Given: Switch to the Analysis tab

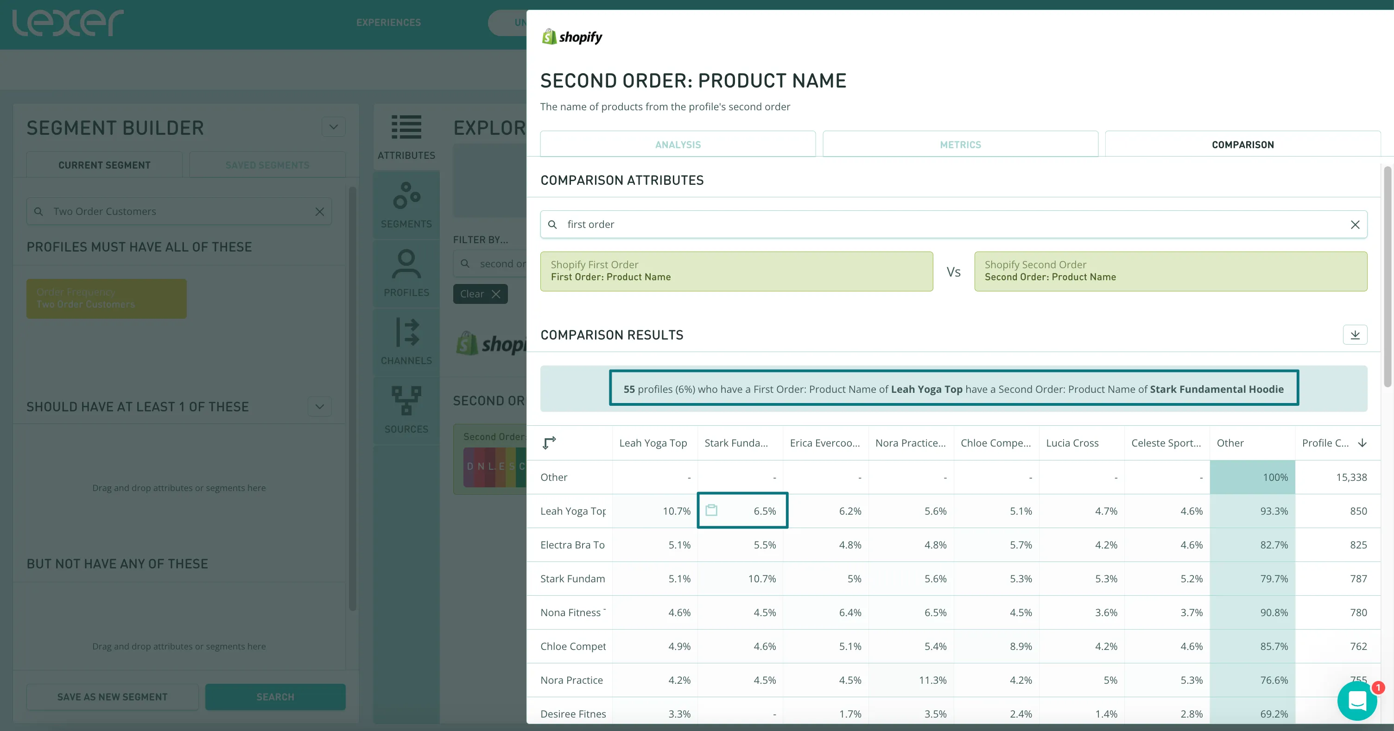Looking at the screenshot, I should point(678,145).
